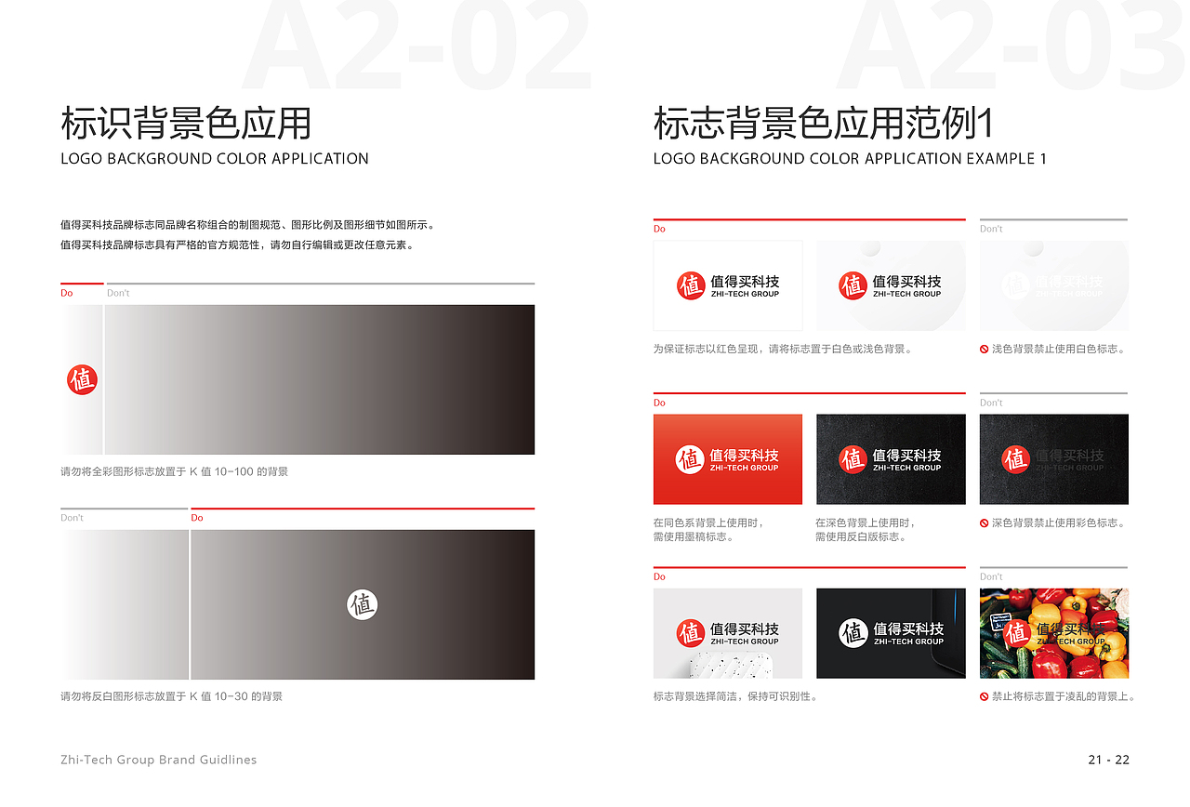Image resolution: width=1190 pixels, height=807 pixels.
Task: Click the subtitle LOGO BACKGROUND COLOR APPLICATION EXAMPLE 1
Action: coord(850,159)
